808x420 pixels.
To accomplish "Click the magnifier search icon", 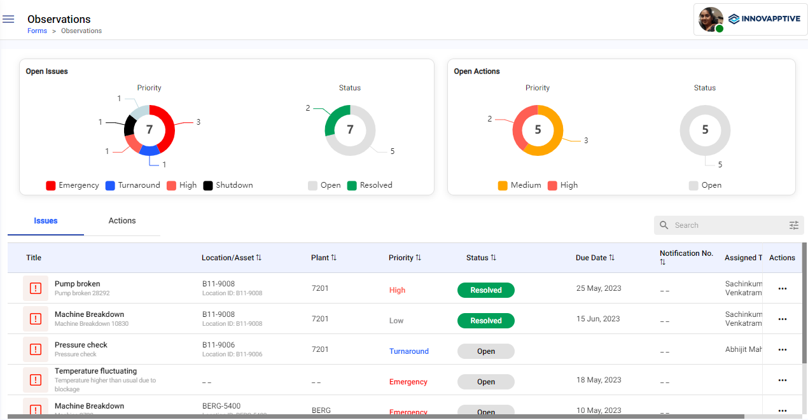I will point(664,225).
